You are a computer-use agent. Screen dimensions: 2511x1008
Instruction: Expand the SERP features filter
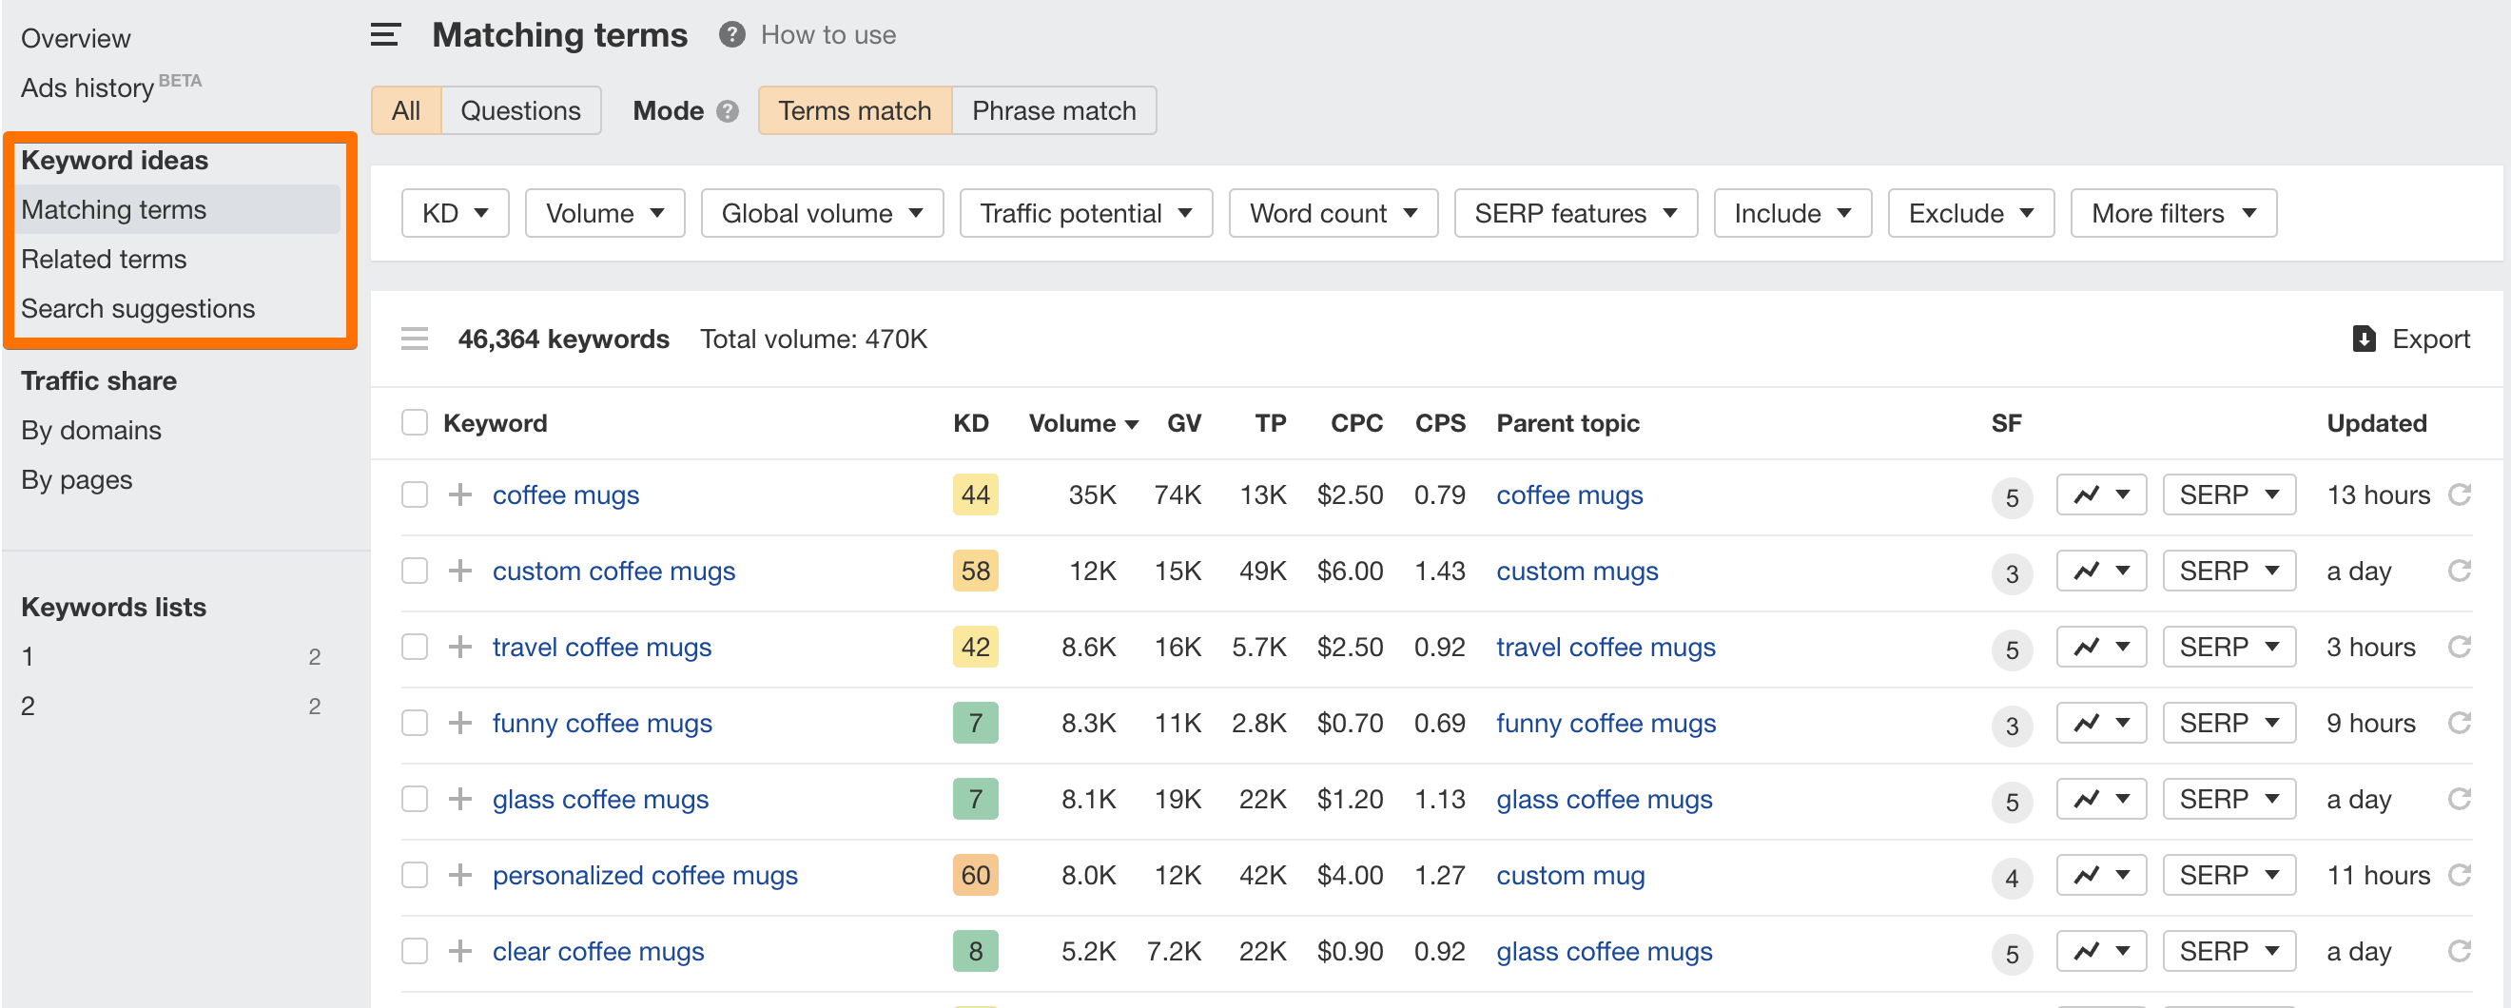(x=1575, y=212)
